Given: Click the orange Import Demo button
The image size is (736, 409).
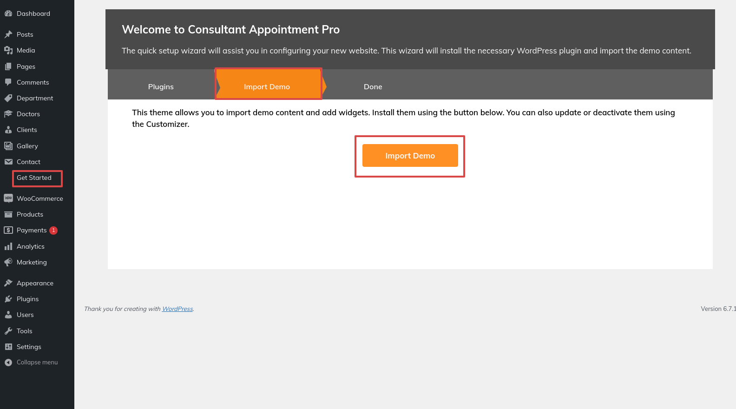Looking at the screenshot, I should pos(410,156).
